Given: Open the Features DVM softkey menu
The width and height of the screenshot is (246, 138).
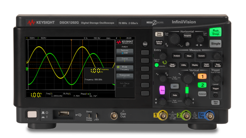Looking at the screenshot, I should coord(125,52).
